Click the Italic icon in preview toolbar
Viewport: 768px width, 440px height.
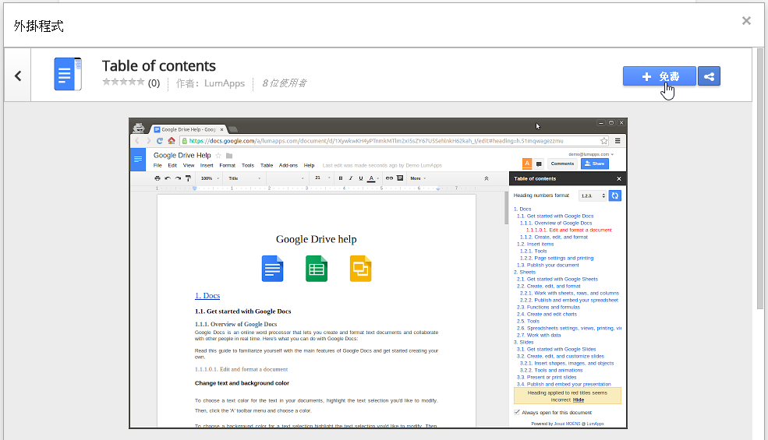(x=351, y=178)
